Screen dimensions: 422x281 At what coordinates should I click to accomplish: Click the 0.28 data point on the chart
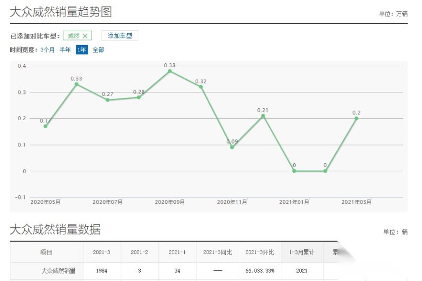tap(139, 97)
